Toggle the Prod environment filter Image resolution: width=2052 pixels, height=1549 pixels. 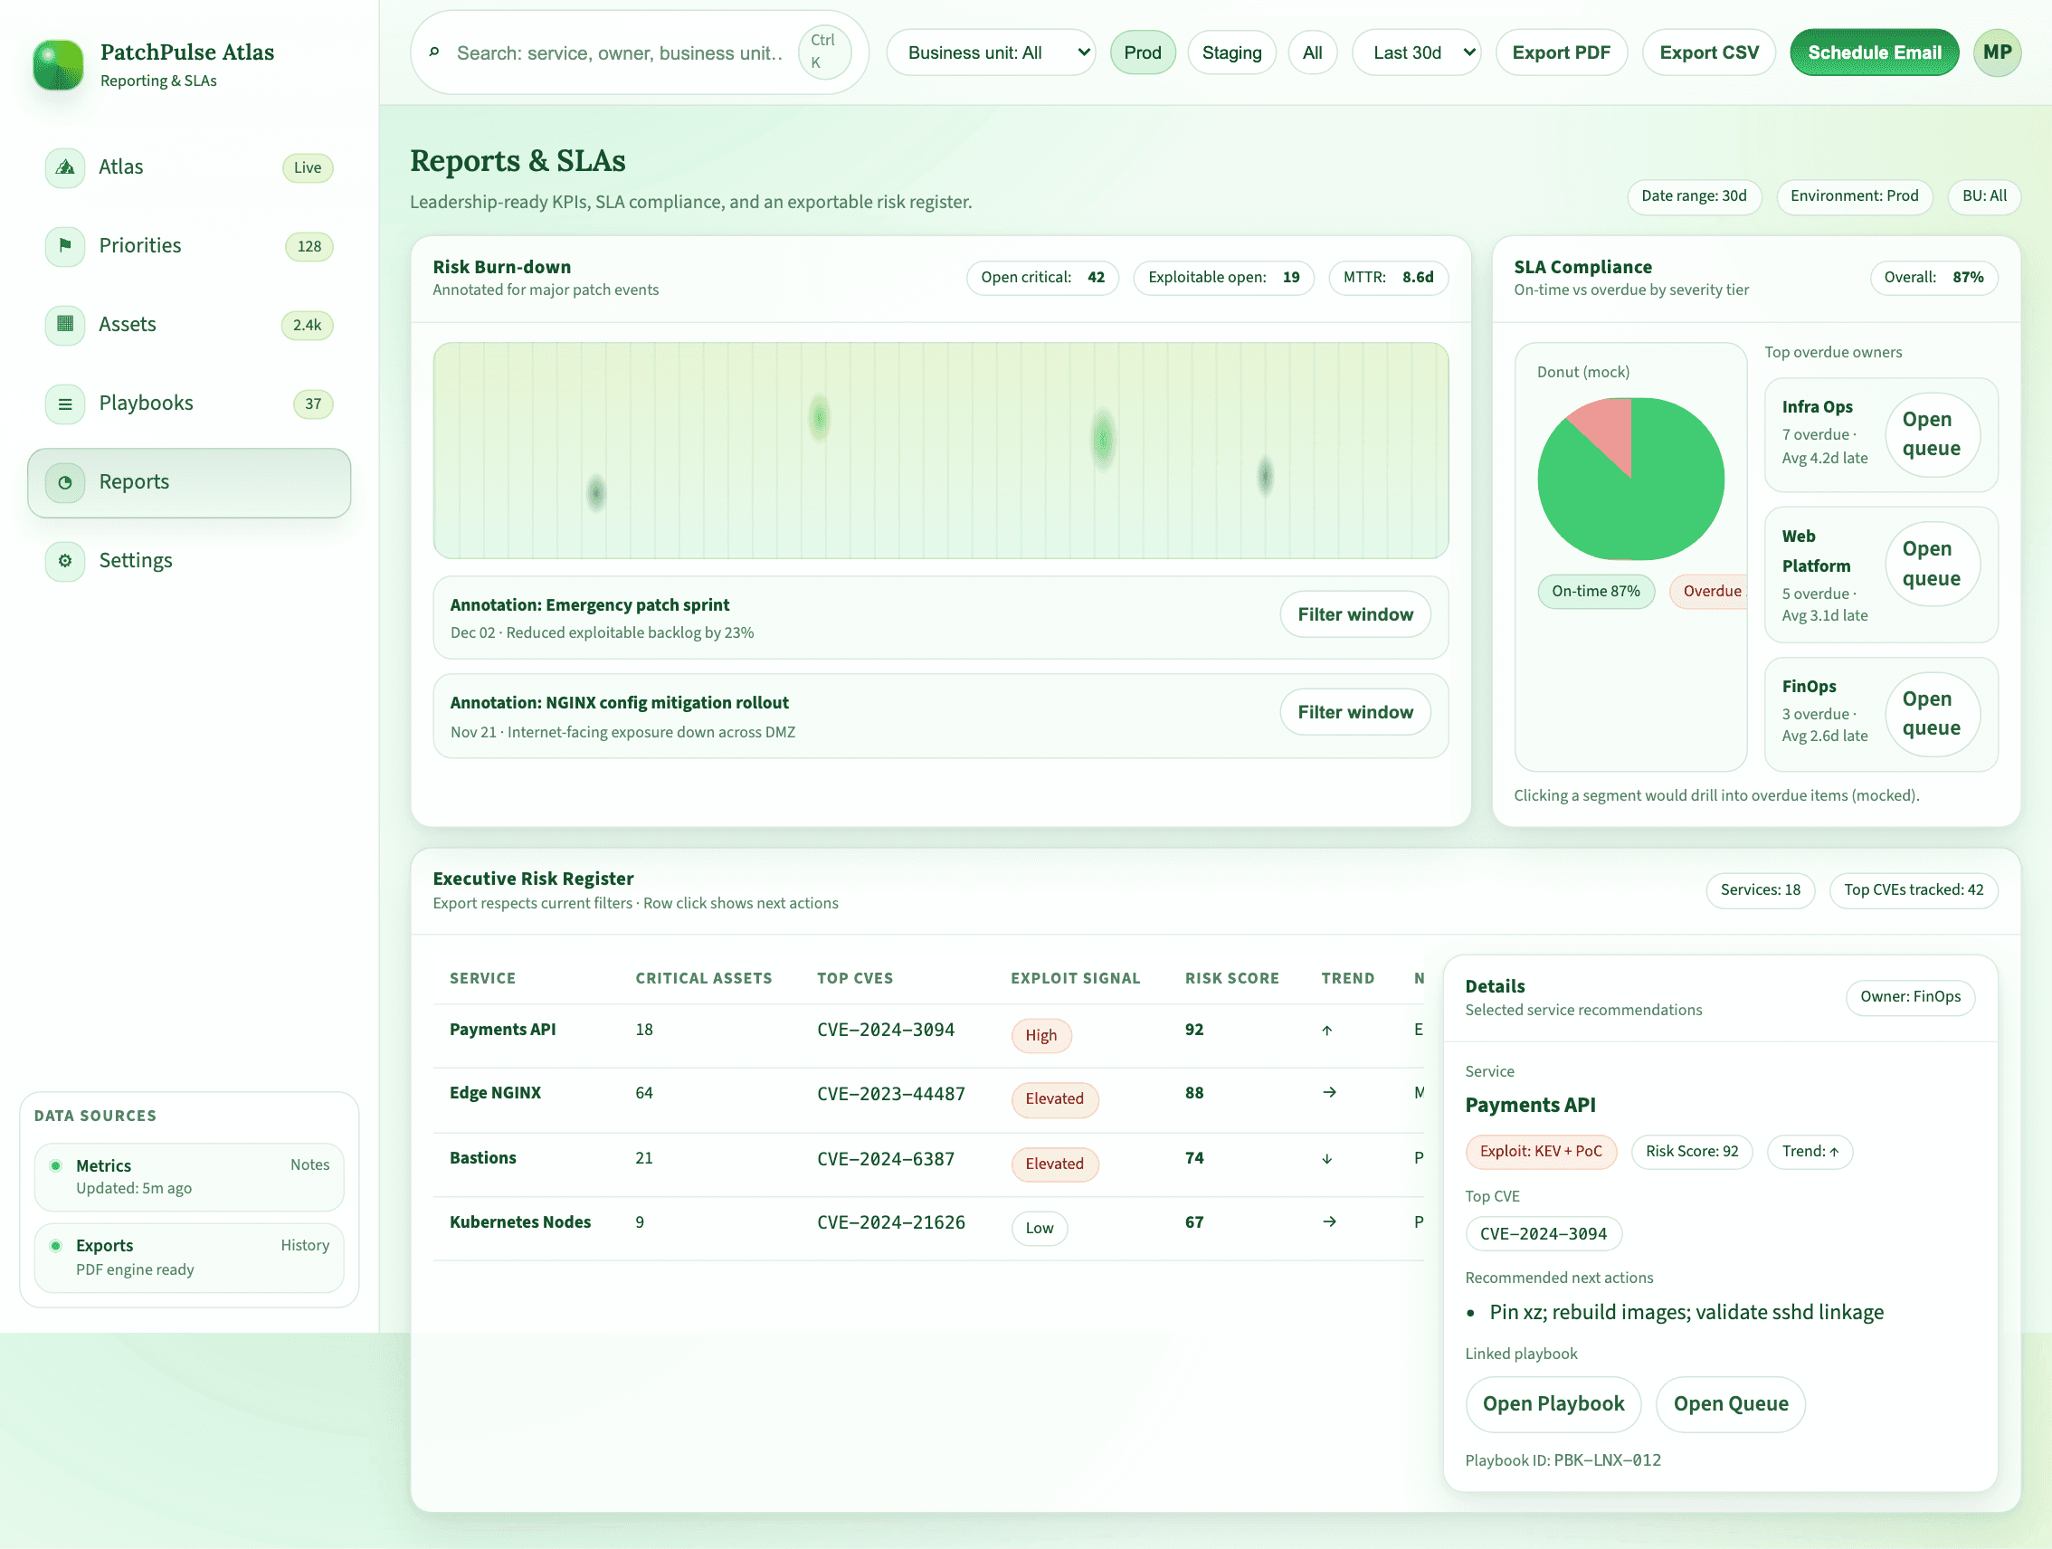point(1142,52)
